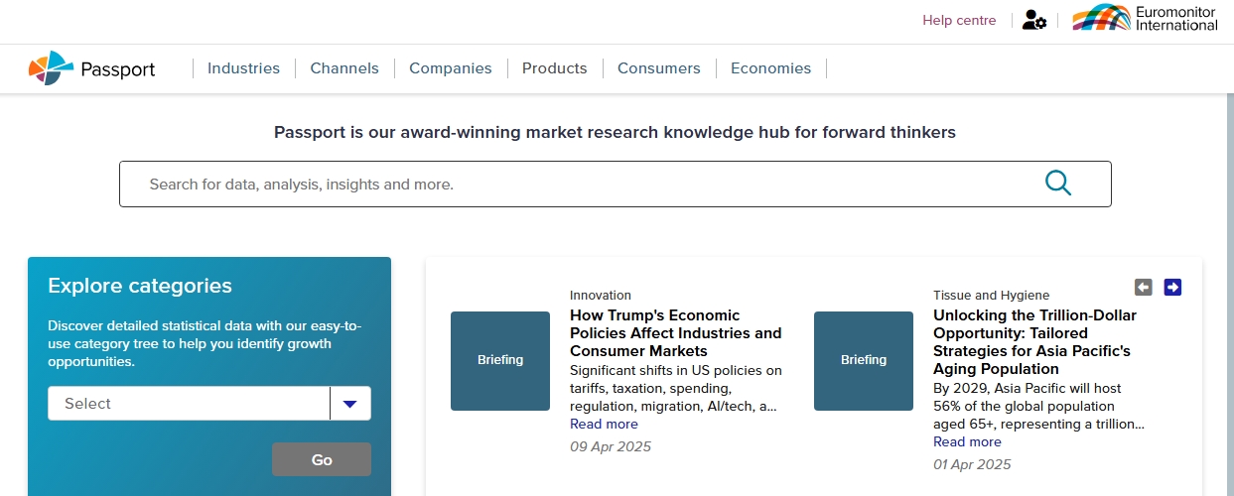
Task: Visit the Help centre link
Action: tap(959, 21)
